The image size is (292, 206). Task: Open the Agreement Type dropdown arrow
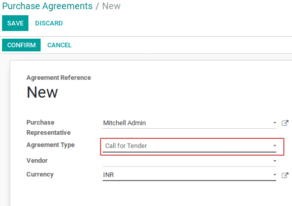coord(275,145)
